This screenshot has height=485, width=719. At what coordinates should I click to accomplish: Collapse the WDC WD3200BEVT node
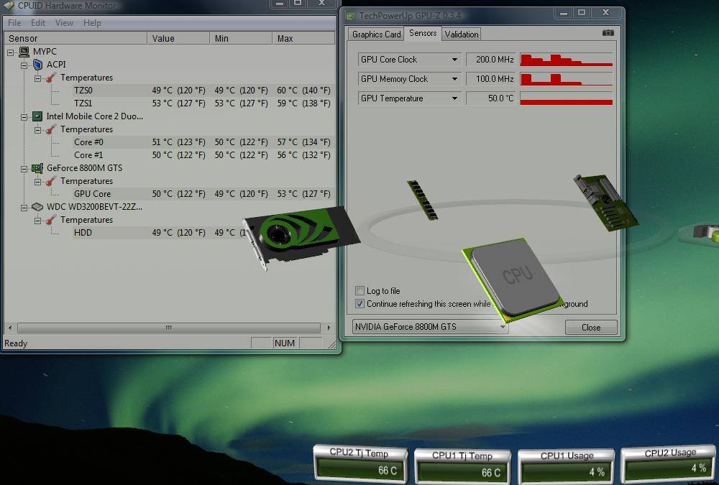tap(24, 208)
